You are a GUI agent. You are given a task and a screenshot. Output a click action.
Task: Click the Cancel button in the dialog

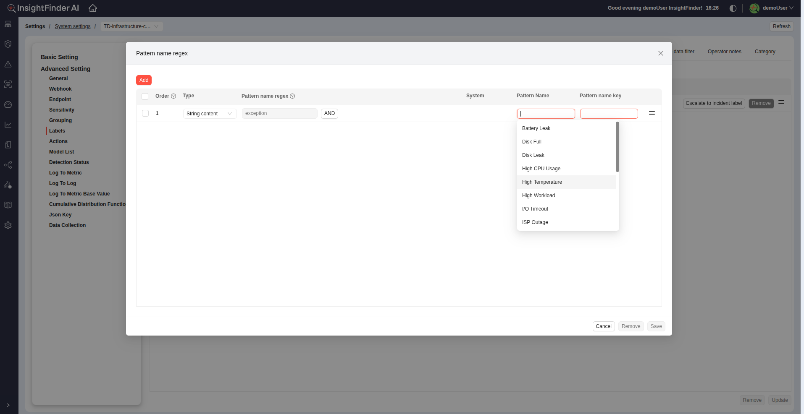tap(603, 326)
